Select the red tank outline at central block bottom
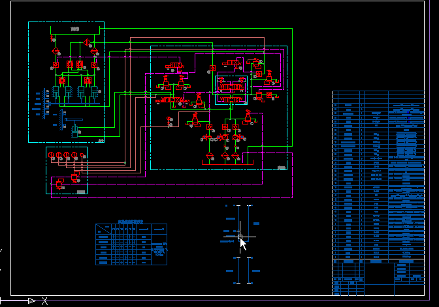 227,162
